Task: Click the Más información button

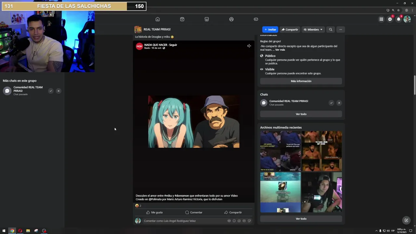Action: tap(301, 81)
